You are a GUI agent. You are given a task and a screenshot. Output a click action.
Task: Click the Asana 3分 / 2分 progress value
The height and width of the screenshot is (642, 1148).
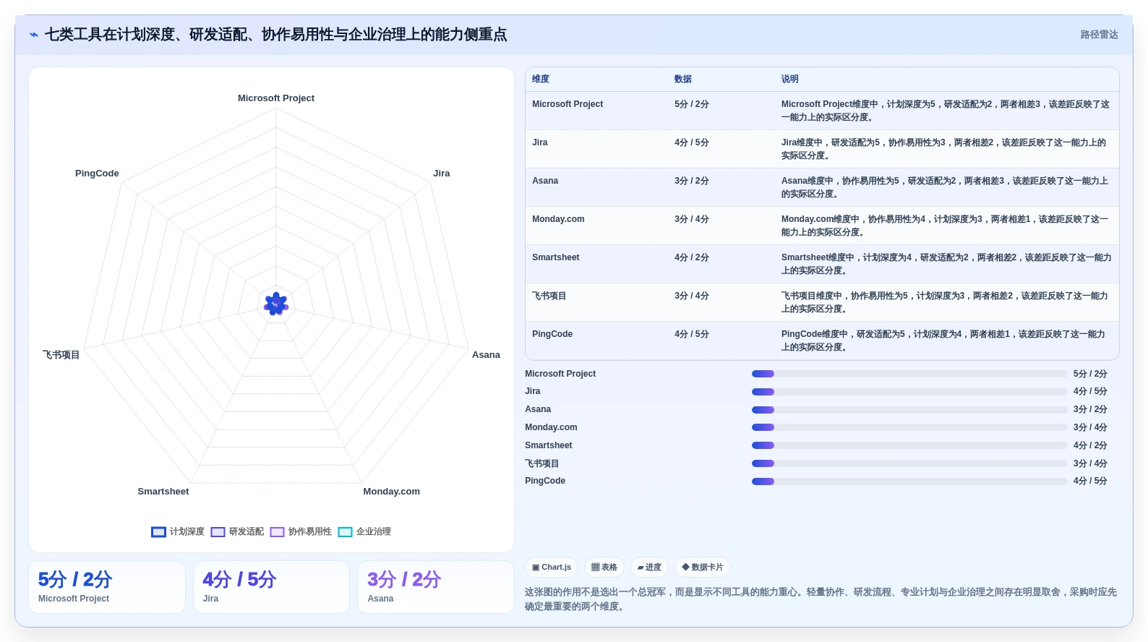point(1090,409)
